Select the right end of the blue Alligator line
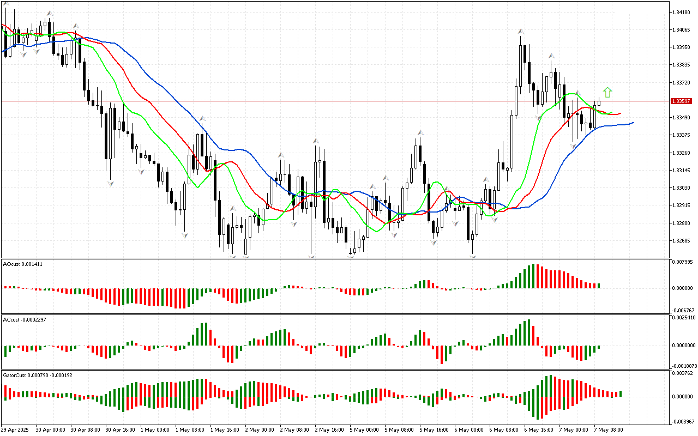The height and width of the screenshot is (436, 698). click(633, 123)
